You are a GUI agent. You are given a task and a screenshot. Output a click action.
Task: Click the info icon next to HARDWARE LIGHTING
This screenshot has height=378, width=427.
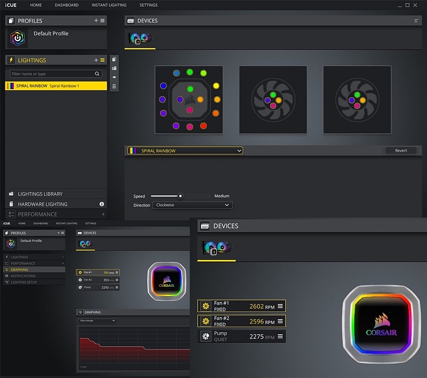pyautogui.click(x=102, y=204)
